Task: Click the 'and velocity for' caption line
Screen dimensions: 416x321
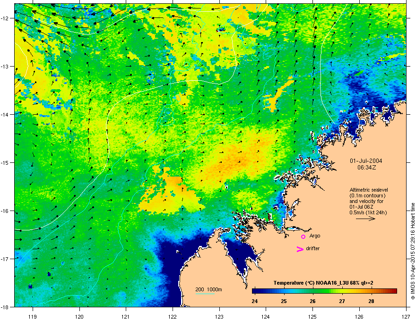Action: coord(366,201)
